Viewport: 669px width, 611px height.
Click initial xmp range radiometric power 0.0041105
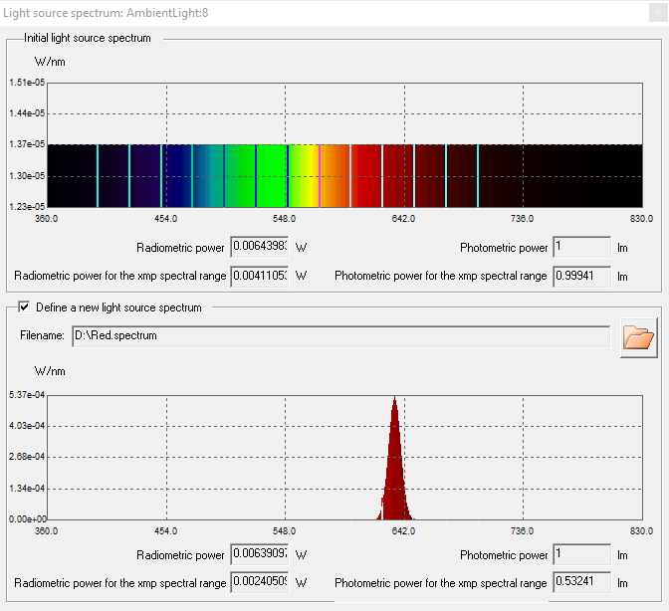[260, 277]
